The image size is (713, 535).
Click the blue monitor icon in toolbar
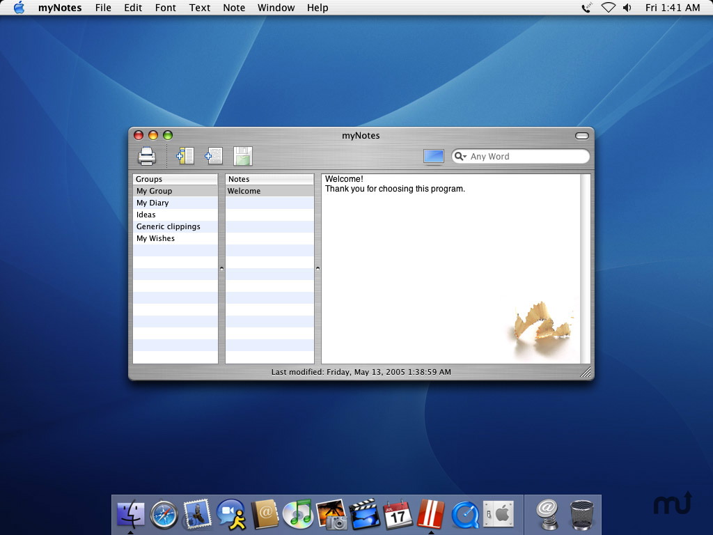(x=433, y=157)
